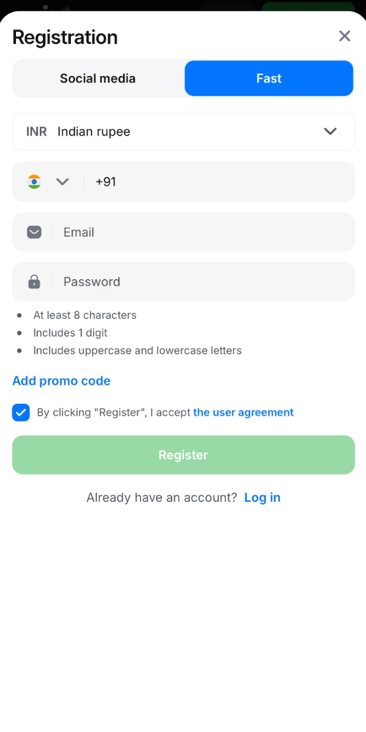Screen dimensions: 366x732
Task: Click the Register button
Action: point(183,455)
